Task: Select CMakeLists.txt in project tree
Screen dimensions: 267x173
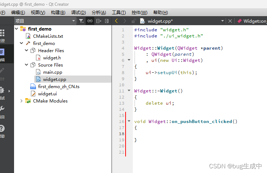Action: 48,36
